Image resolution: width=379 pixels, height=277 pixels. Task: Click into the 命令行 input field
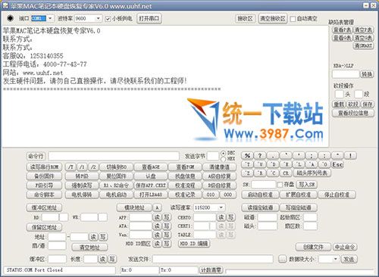(114, 156)
